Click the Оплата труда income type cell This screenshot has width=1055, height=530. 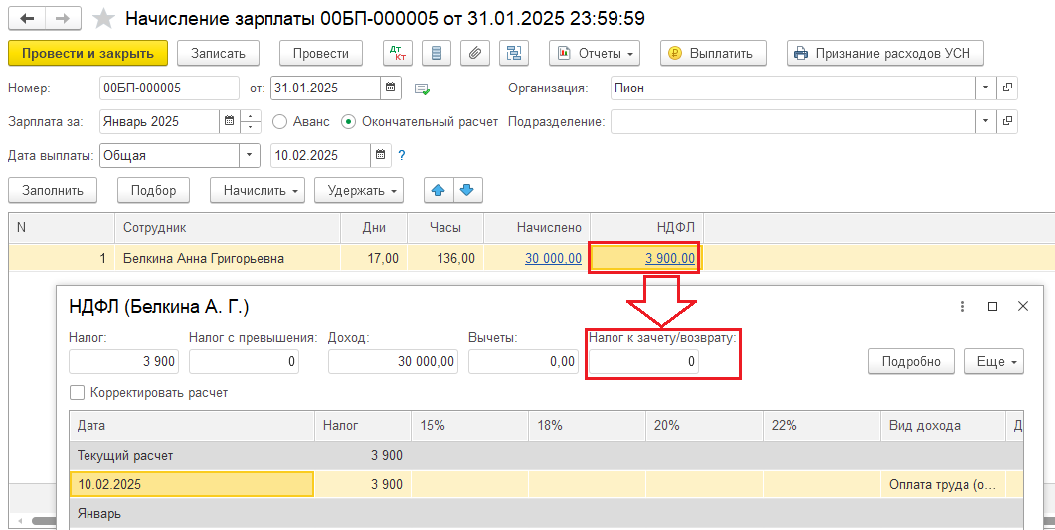click(x=942, y=484)
